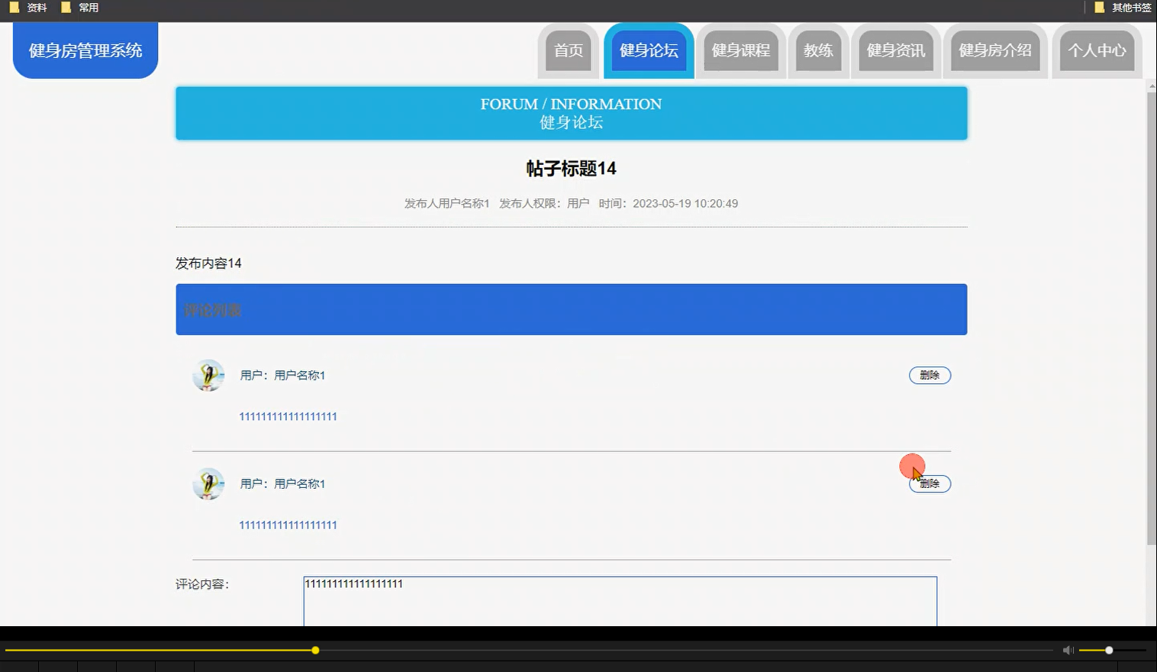1157x672 pixels.
Task: Select the 健身房管理系统 logo
Action: coord(85,50)
